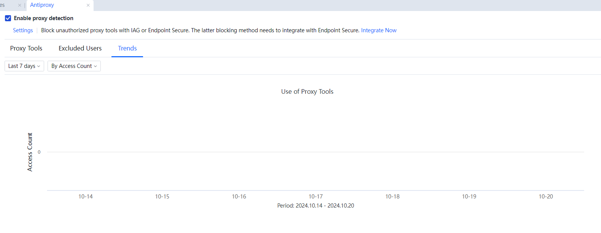Close the tab left of Antiproxy
The height and width of the screenshot is (233, 601).
[20, 5]
